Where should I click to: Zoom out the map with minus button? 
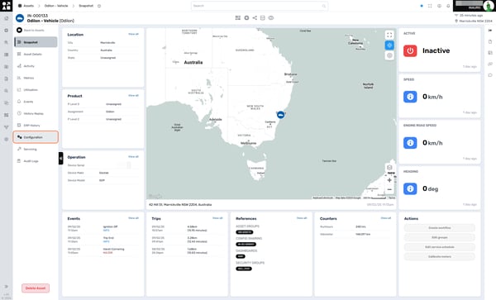click(x=389, y=189)
